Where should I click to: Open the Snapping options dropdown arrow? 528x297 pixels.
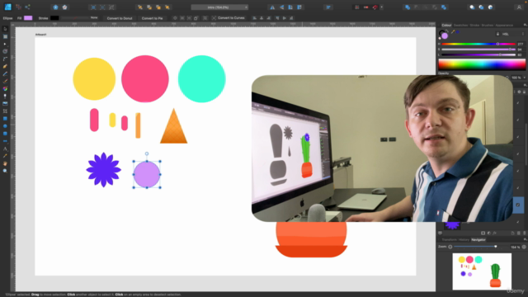(381, 7)
